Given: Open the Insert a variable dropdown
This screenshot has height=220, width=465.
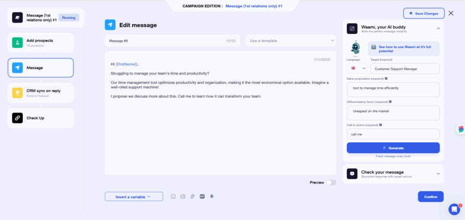Looking at the screenshot, I should pyautogui.click(x=134, y=196).
